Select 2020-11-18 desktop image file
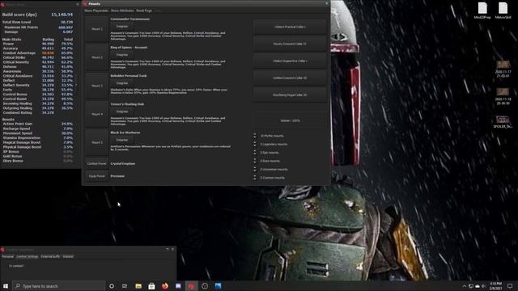Viewport: 518px width, 291px height. click(x=503, y=96)
